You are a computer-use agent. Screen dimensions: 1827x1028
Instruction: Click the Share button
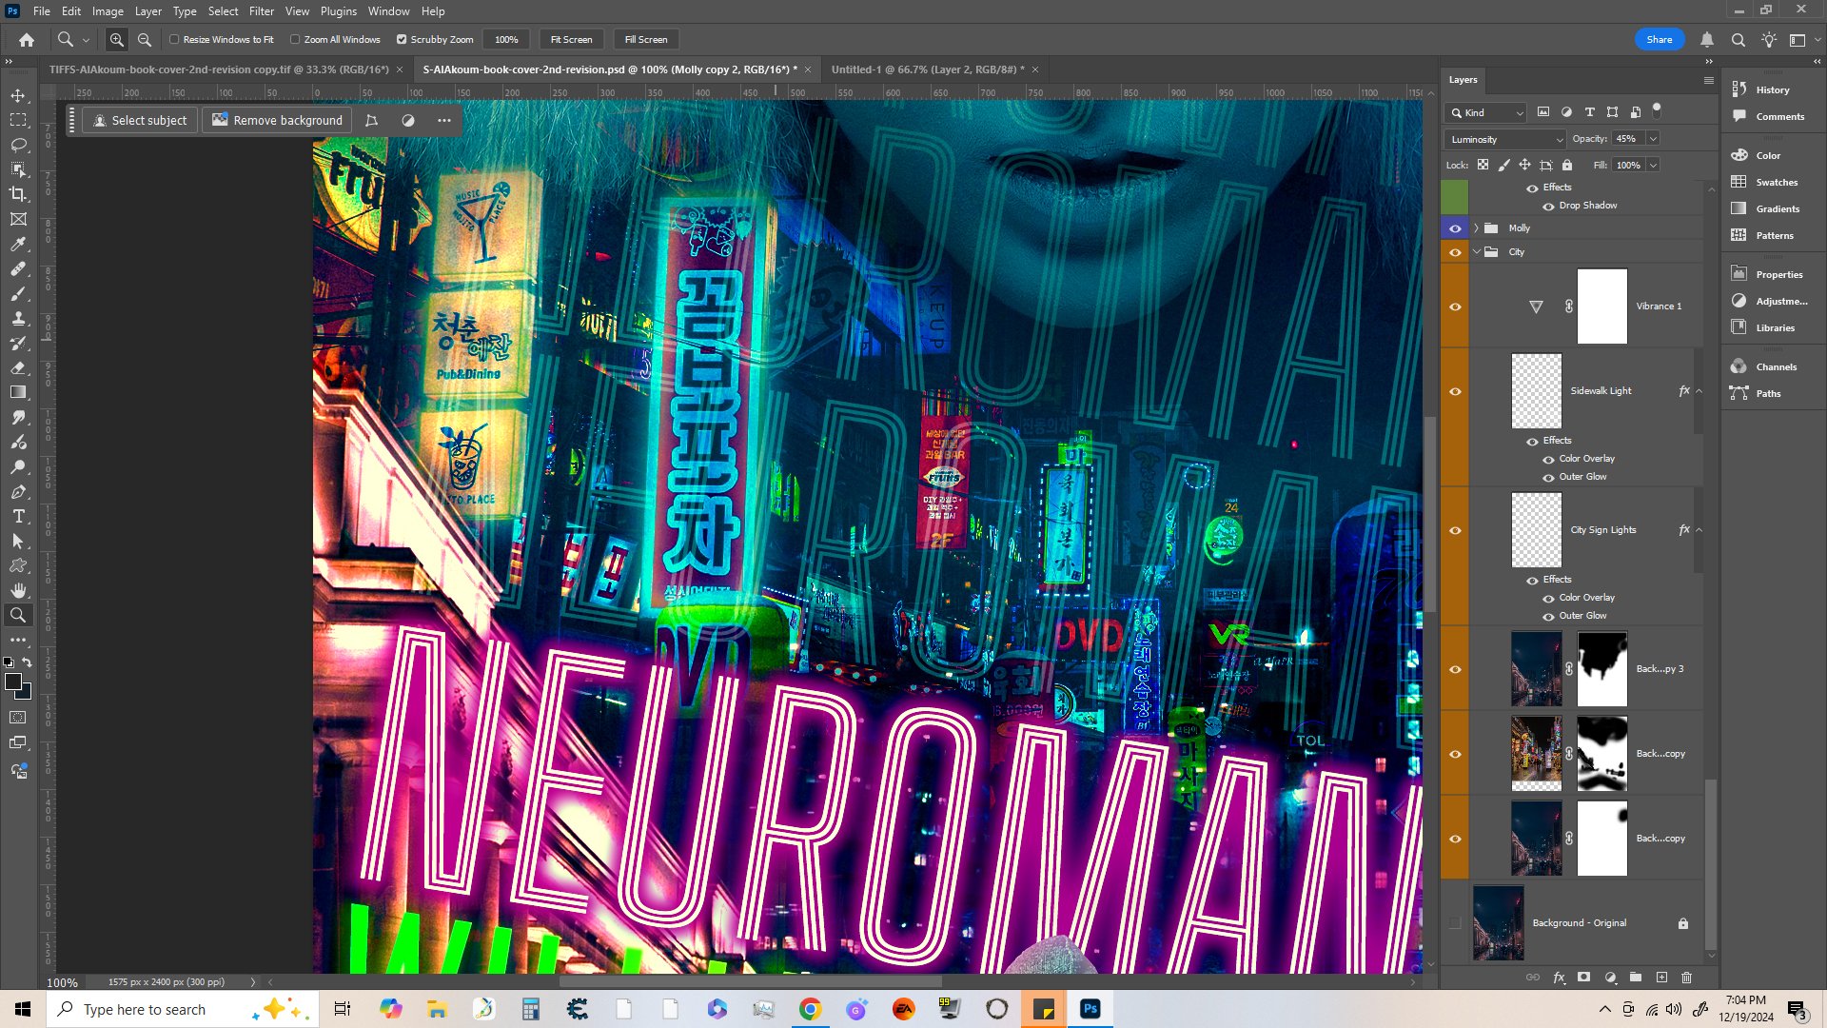tap(1660, 40)
